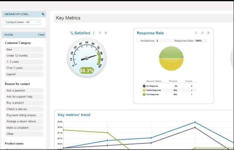Image resolution: width=234 pixels, height=150 pixels.
Task: Click the dark gray line peak point
Action: [195, 128]
